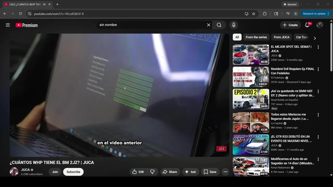Subscribe to the JUCA channel
333x187 pixels.
pos(73,172)
